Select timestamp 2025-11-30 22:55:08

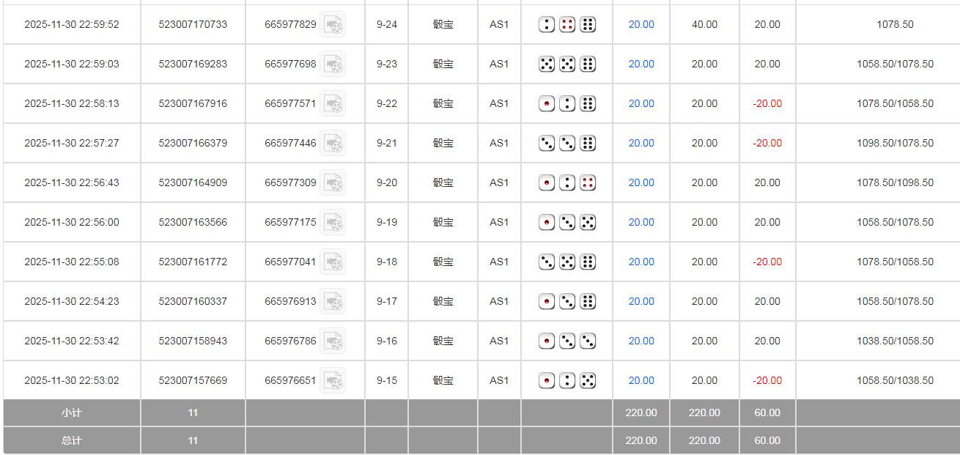(x=72, y=262)
